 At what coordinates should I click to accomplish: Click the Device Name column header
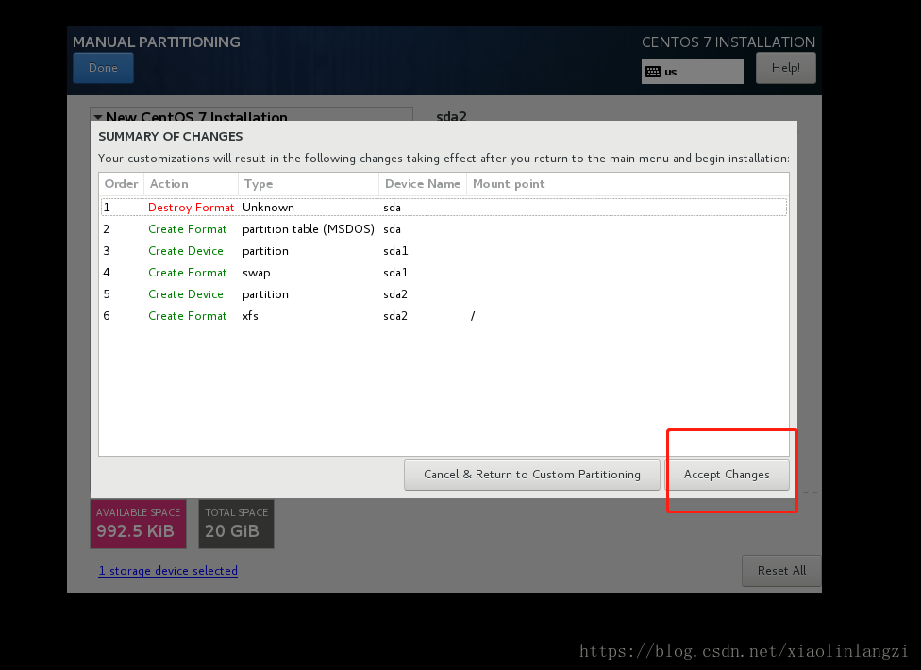(422, 184)
